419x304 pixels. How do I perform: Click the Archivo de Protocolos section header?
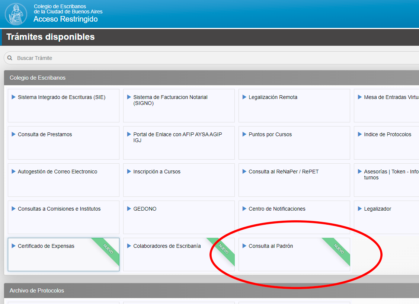(211, 291)
